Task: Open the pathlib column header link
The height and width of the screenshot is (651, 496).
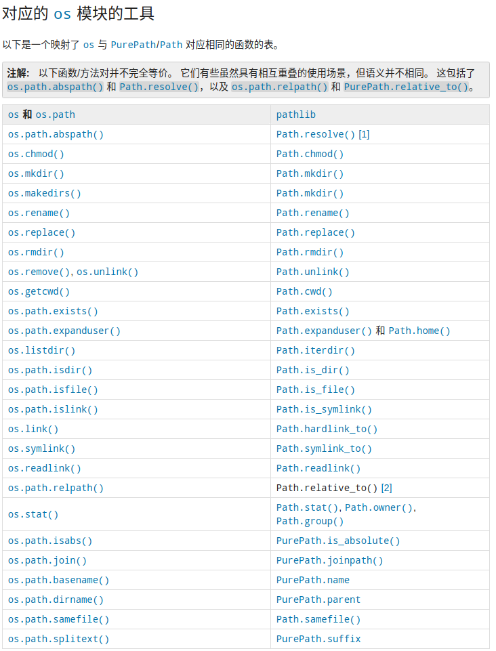Action: [x=296, y=114]
